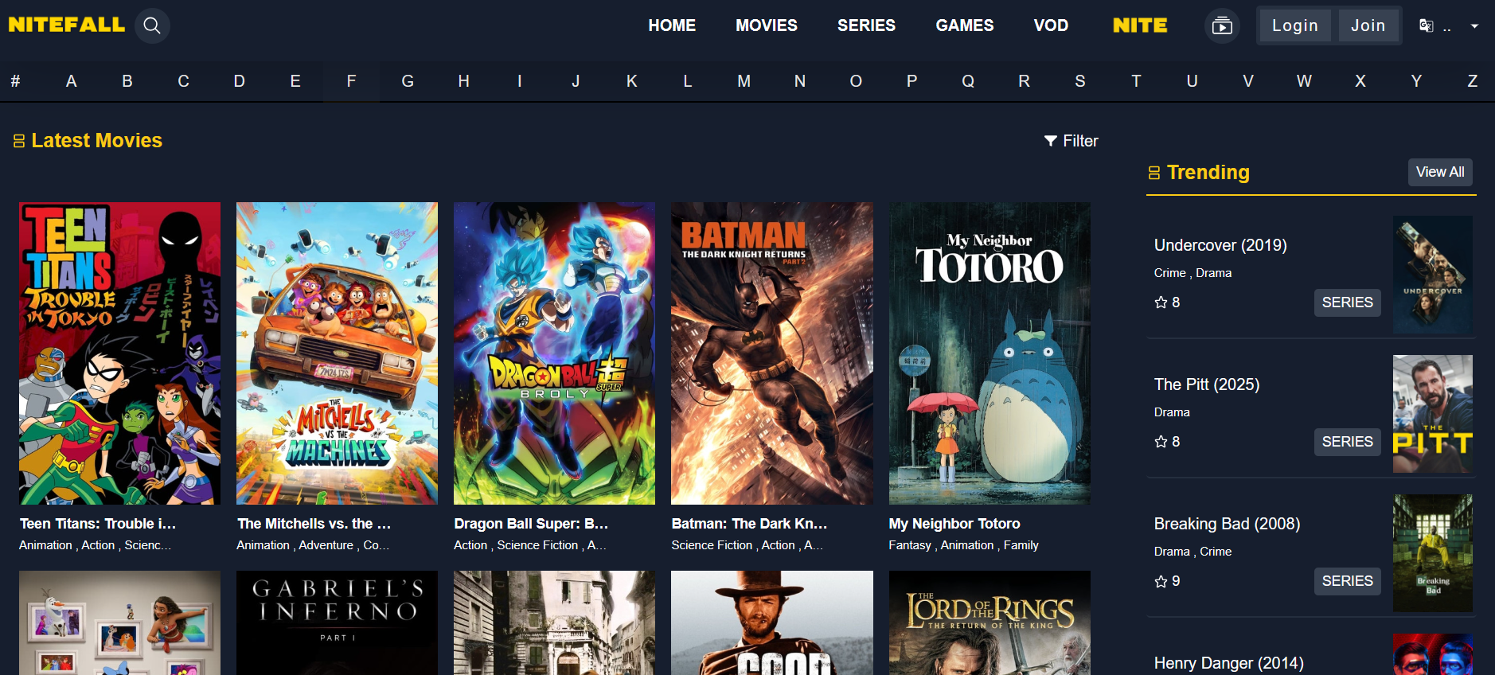Open the NITE menu item
The image size is (1495, 675).
tap(1140, 25)
